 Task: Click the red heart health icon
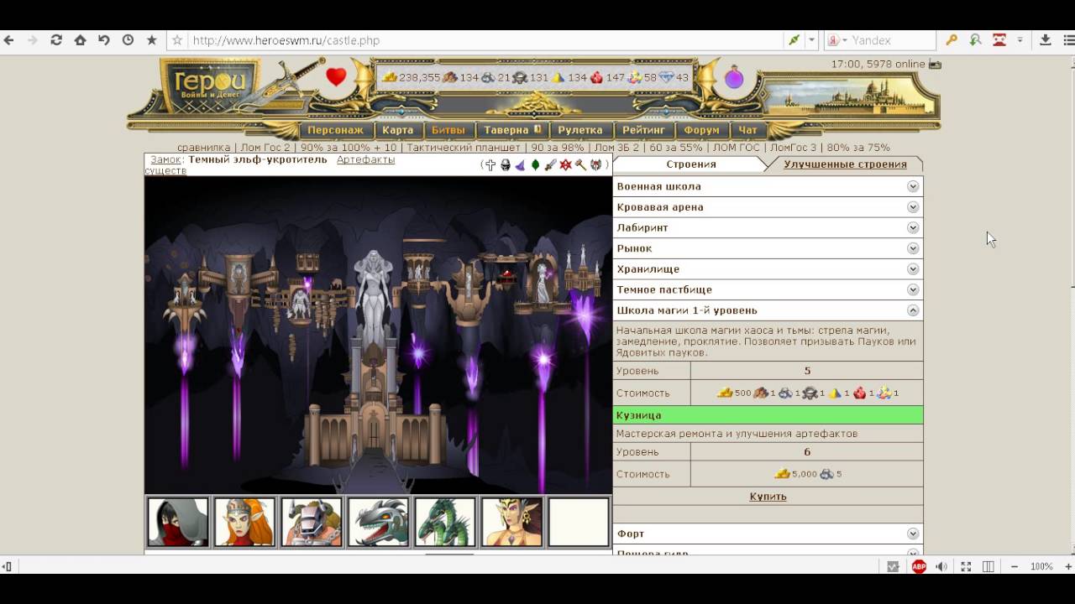coord(336,77)
